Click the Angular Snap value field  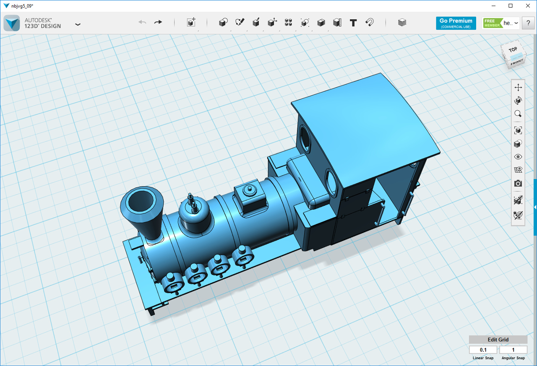[513, 350]
